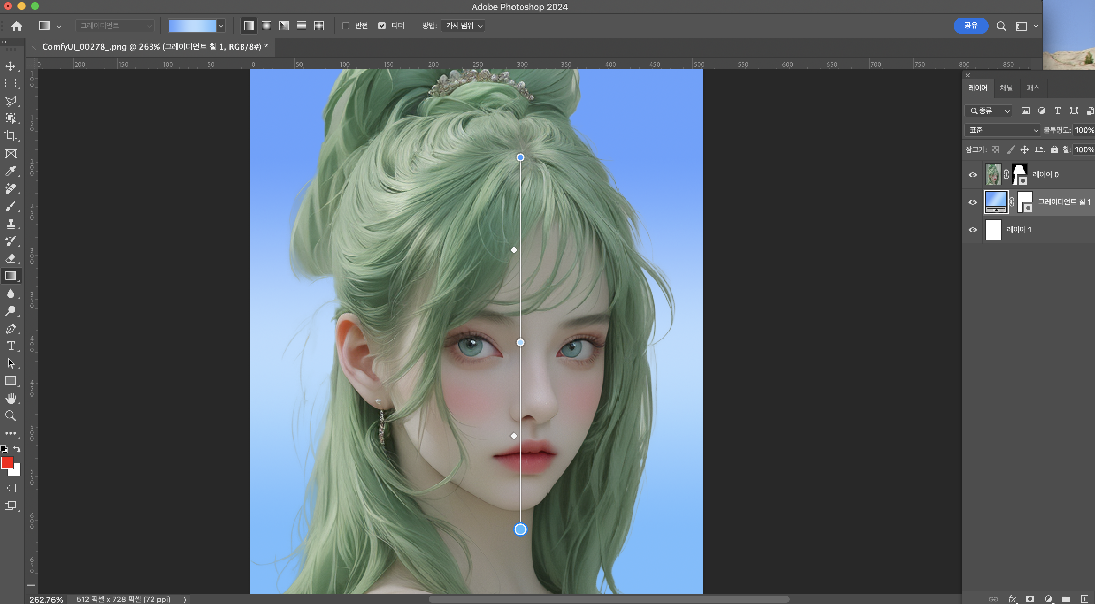Image resolution: width=1095 pixels, height=604 pixels.
Task: Uncheck the 디더 (Dither) checkbox
Action: (x=382, y=26)
